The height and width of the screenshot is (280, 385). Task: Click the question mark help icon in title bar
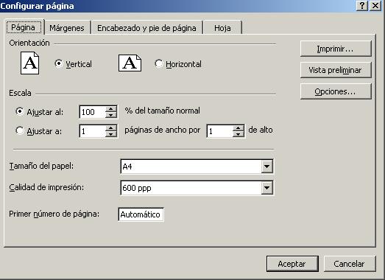click(362, 5)
